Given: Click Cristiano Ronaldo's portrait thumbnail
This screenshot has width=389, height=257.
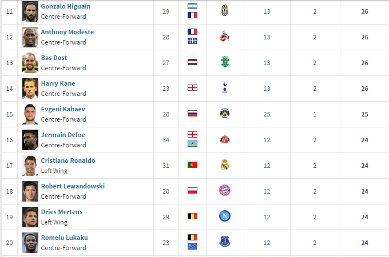Looking at the screenshot, I should point(30,166).
